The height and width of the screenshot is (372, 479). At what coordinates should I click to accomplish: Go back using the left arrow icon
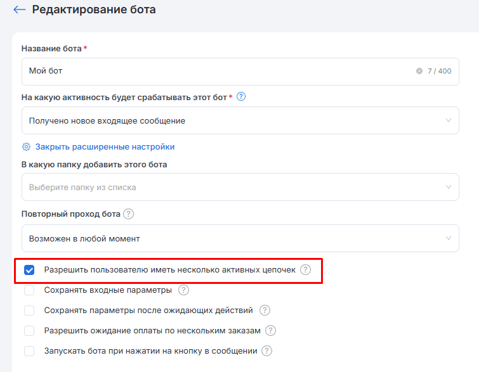(x=20, y=10)
